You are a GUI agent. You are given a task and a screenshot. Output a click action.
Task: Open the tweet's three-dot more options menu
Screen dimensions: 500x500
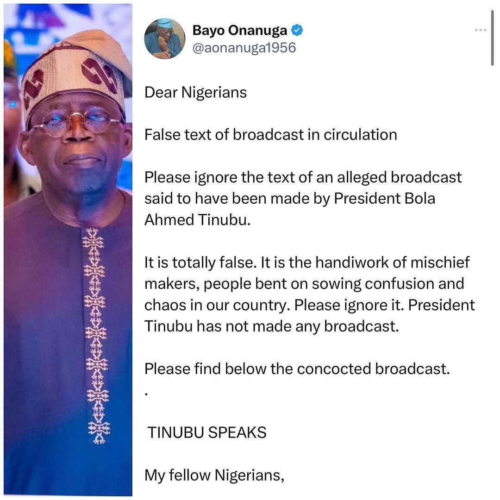[x=480, y=30]
